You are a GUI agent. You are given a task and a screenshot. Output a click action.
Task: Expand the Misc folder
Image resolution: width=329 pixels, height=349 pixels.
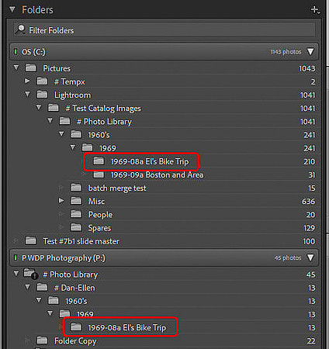click(x=61, y=201)
